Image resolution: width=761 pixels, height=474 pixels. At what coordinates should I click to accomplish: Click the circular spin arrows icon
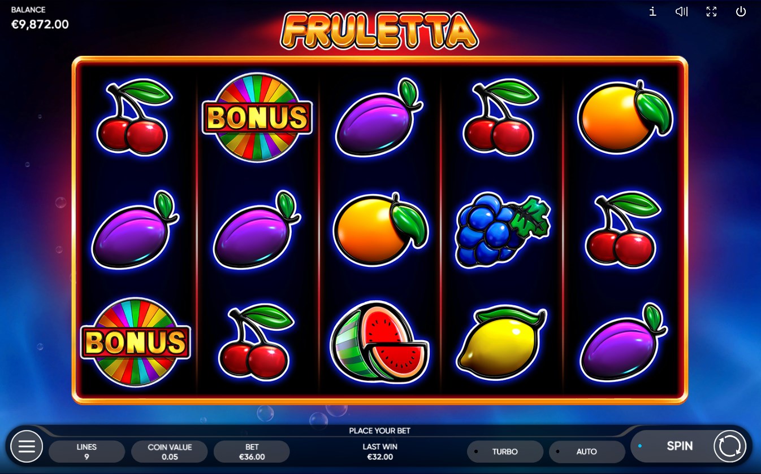(730, 447)
